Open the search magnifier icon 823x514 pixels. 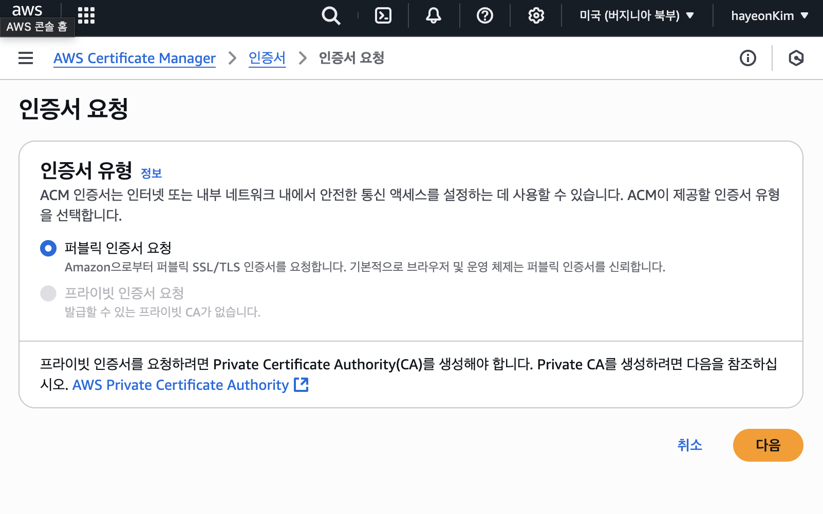pyautogui.click(x=331, y=16)
